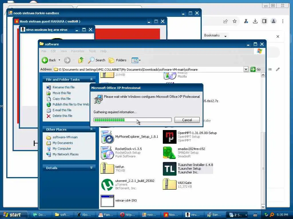Choose E-mail this file task
Image resolution: width=293 pixels, height=219 pixels.
point(62,110)
